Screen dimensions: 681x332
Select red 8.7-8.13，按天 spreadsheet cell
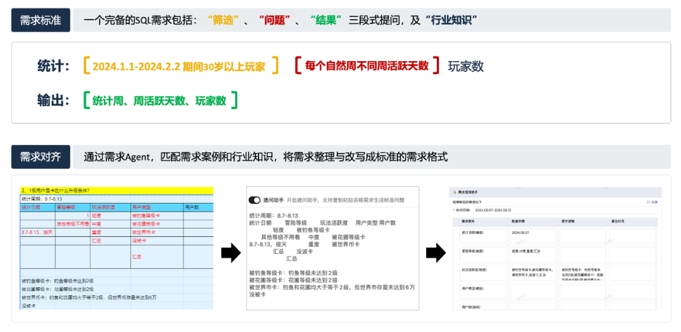coord(38,232)
